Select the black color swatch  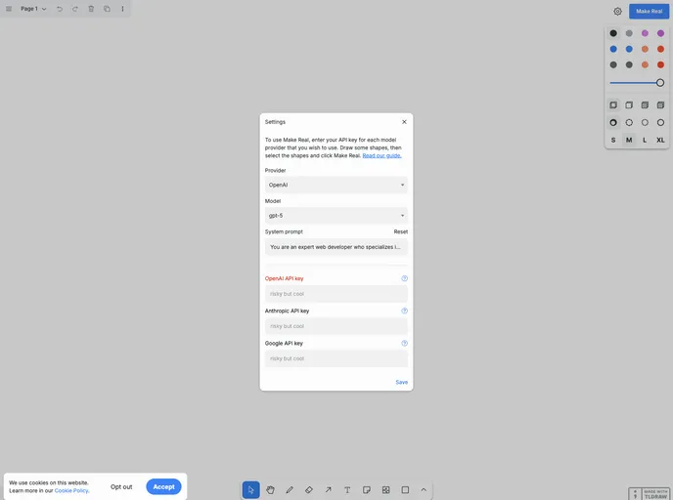[x=613, y=33]
